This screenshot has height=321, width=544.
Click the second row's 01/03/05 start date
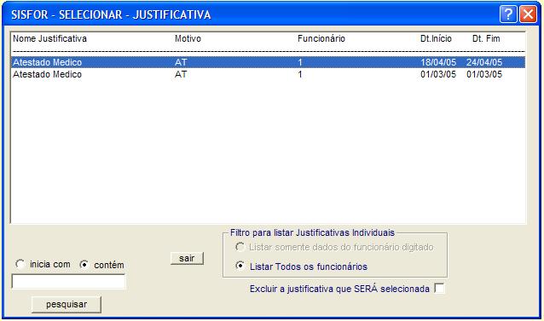[x=438, y=74]
